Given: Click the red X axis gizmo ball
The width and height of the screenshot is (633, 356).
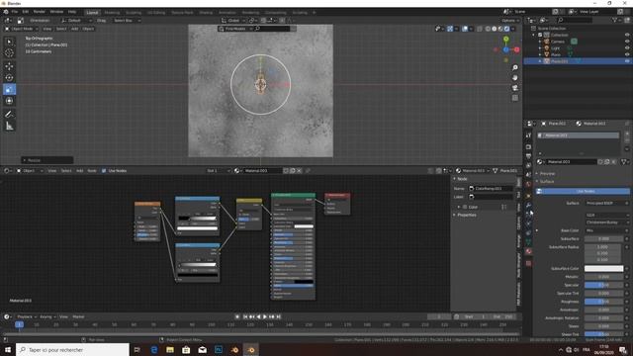Looking at the screenshot, I should [516, 49].
